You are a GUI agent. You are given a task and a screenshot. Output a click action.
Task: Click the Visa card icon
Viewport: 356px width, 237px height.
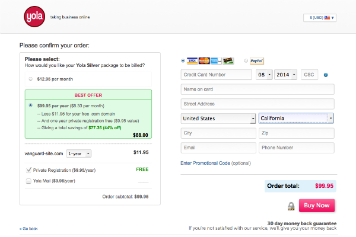coord(192,61)
